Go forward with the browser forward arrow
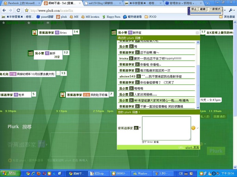The height and width of the screenshot is (177, 237). point(10,10)
